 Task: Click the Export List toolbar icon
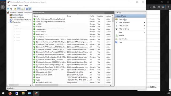[22, 9]
